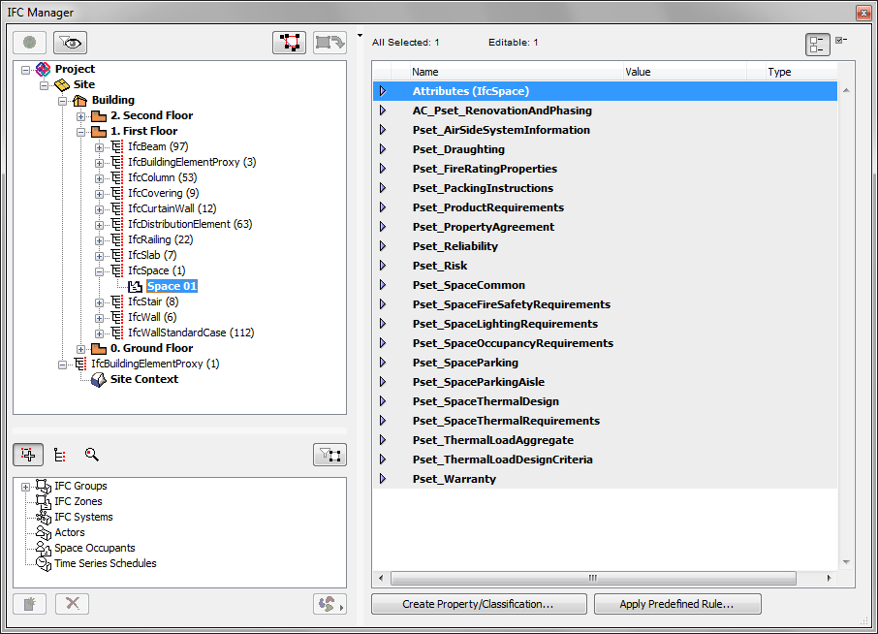This screenshot has width=878, height=634.
Task: Click the Building house icon
Action: point(80,100)
